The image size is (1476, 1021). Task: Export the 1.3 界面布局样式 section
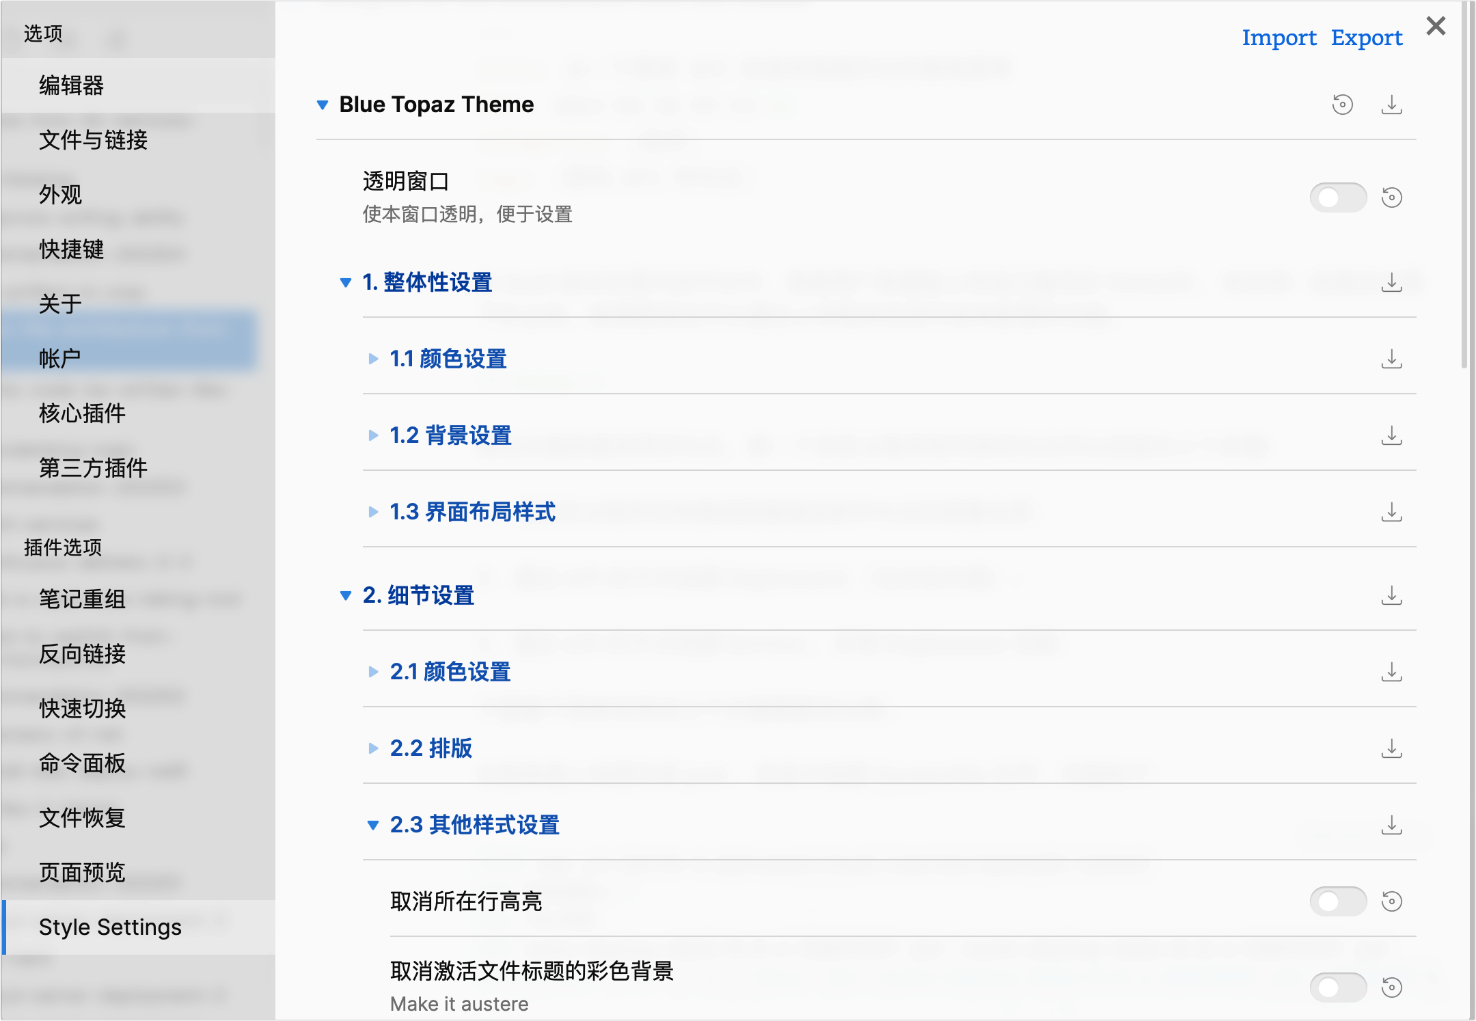[x=1391, y=512]
